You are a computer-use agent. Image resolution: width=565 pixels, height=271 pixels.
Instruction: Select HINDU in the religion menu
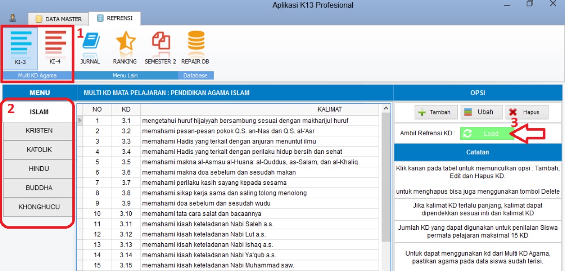click(x=39, y=169)
